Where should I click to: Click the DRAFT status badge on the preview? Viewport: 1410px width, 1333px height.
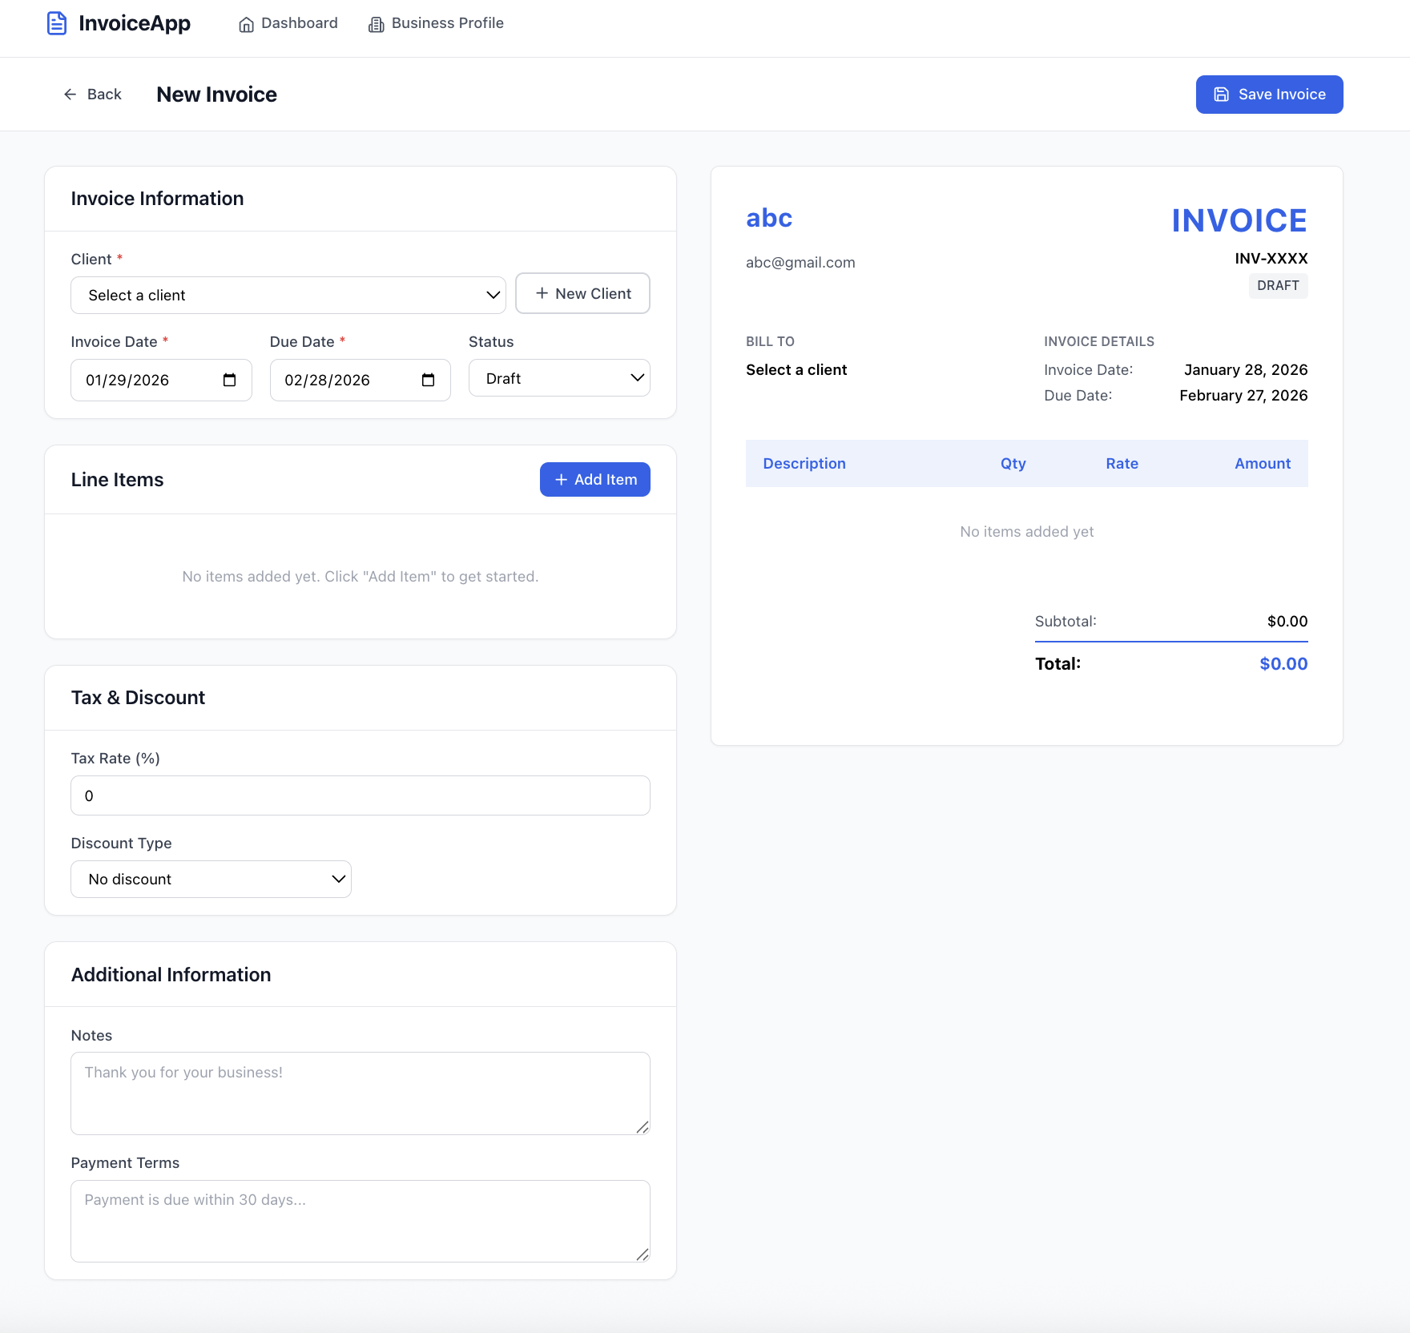[x=1278, y=285]
